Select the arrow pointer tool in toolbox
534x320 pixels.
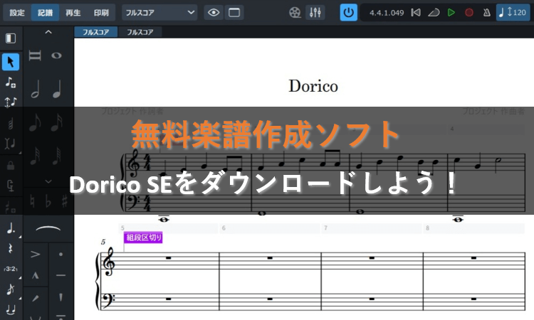coord(11,62)
